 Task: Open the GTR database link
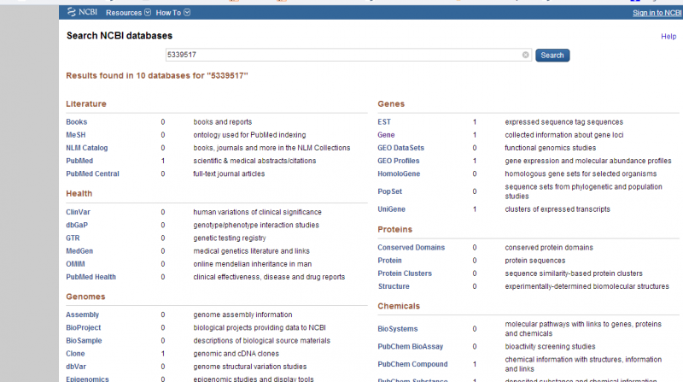[x=73, y=238]
